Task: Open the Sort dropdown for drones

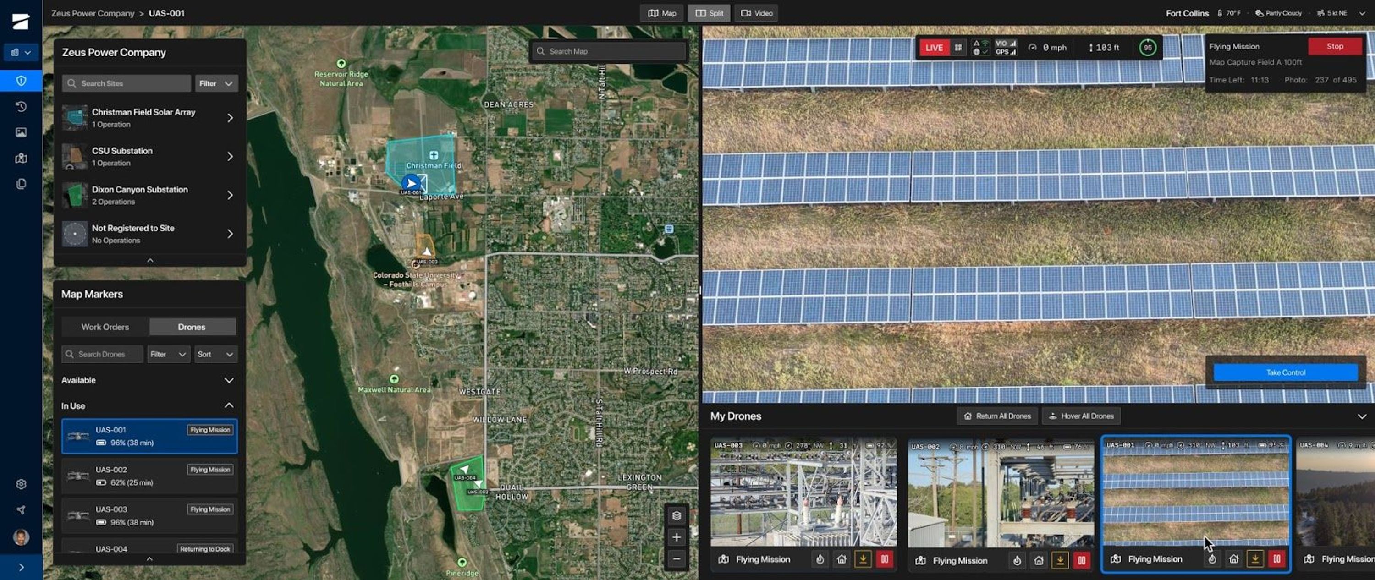Action: (x=215, y=354)
